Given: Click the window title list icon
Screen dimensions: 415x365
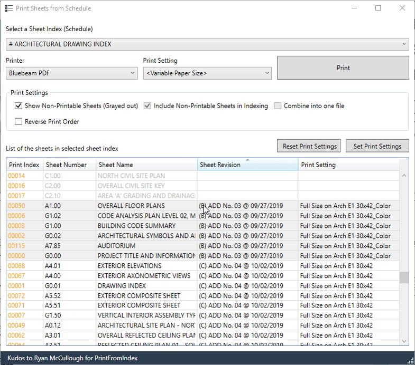Looking at the screenshot, I should 9,8.
